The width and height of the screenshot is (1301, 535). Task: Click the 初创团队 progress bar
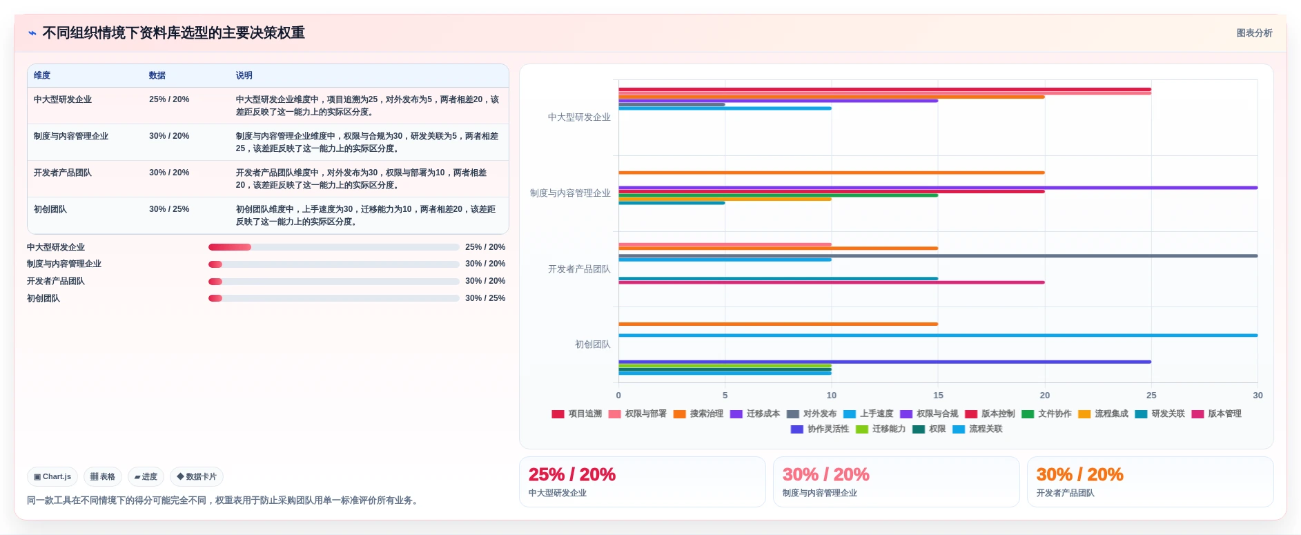pos(334,298)
